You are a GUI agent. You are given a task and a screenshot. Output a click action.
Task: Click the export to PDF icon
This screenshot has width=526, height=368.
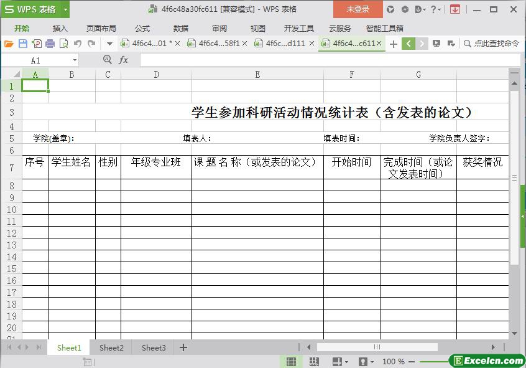37,44
